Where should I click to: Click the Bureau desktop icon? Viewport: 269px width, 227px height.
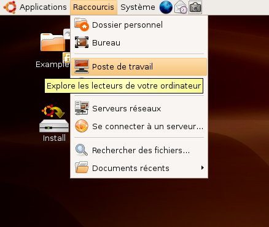click(x=82, y=42)
